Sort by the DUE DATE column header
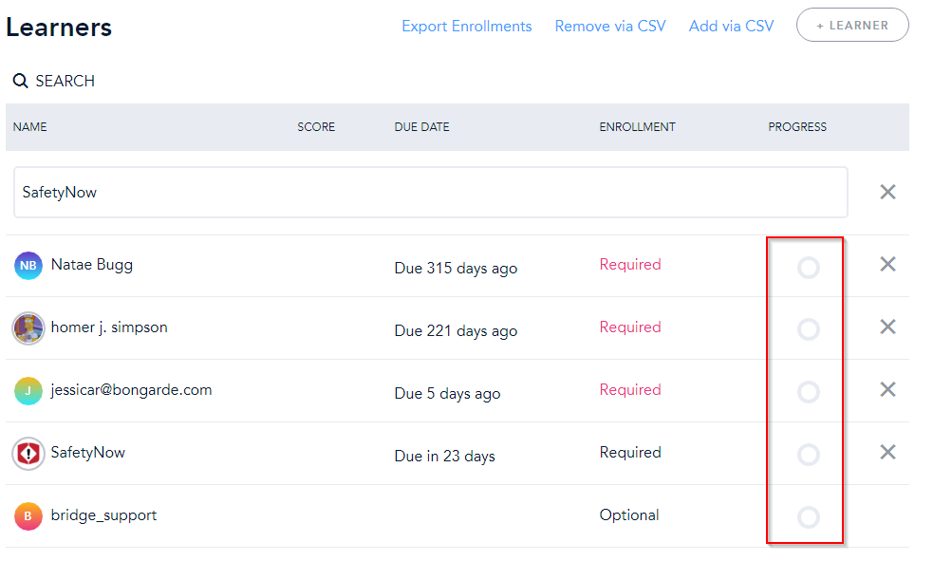952x561 pixels. pyautogui.click(x=421, y=127)
